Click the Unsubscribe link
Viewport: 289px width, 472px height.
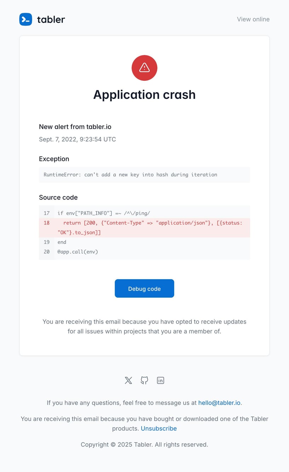[159, 428]
